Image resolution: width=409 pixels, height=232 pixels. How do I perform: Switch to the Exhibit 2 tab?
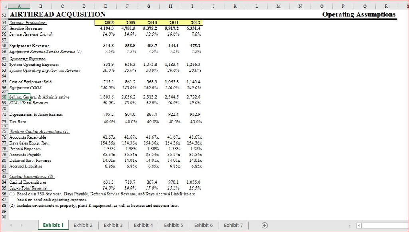83,225
